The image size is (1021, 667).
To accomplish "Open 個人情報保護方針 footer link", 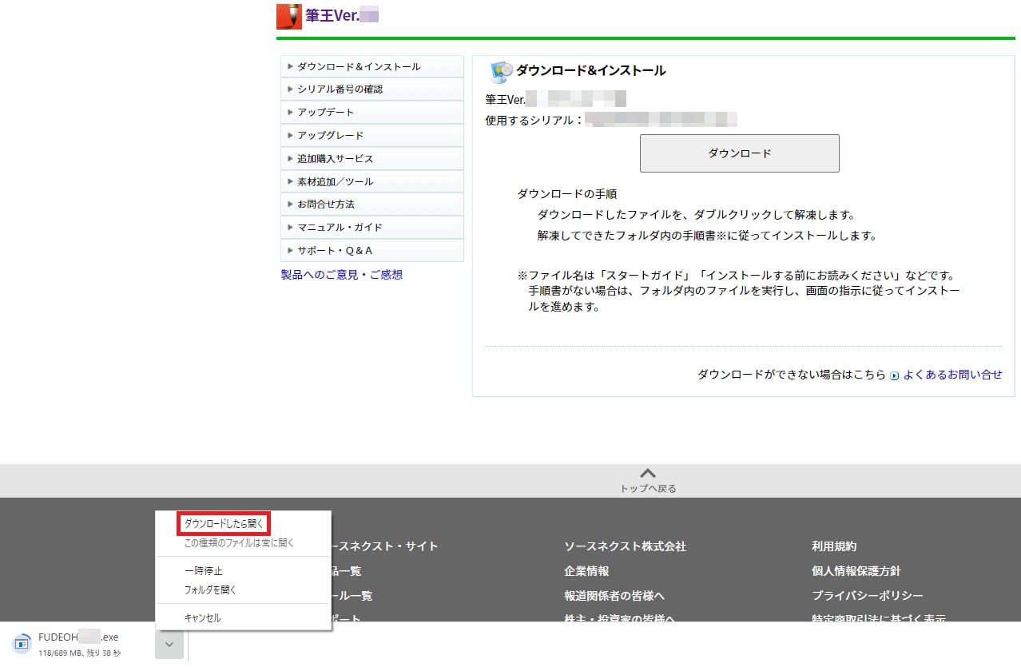I will [856, 571].
